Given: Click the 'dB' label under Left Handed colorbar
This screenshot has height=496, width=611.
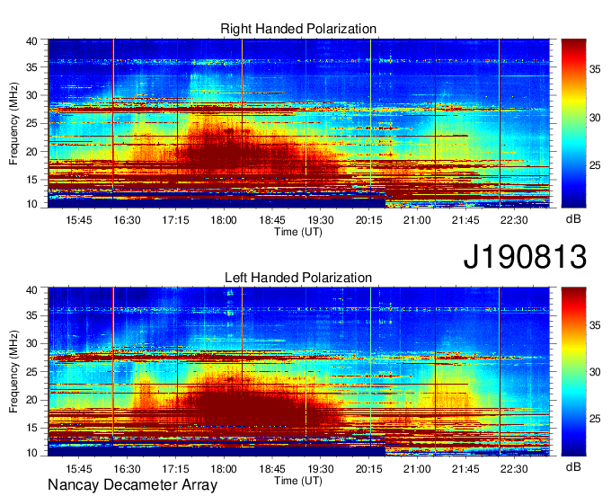Looking at the screenshot, I should (x=573, y=466).
